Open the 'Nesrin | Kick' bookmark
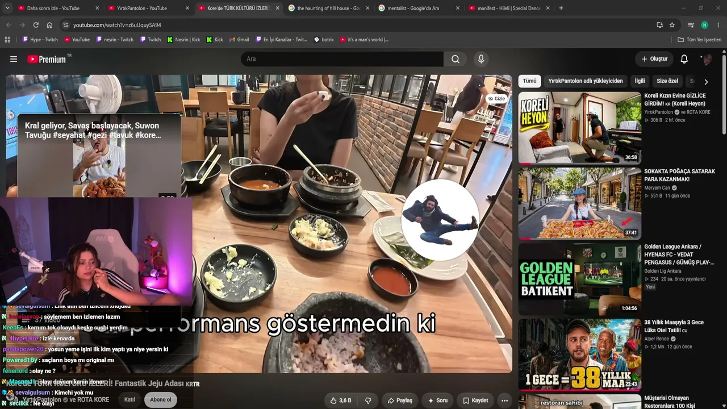The width and height of the screenshot is (727, 409). tap(183, 40)
